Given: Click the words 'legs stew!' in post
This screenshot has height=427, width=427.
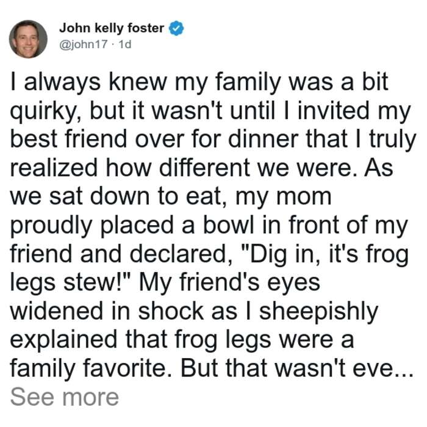Looking at the screenshot, I should coord(71,283).
